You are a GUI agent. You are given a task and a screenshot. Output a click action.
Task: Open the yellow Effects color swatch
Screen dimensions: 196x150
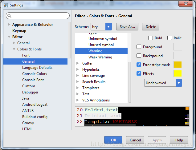(178, 73)
